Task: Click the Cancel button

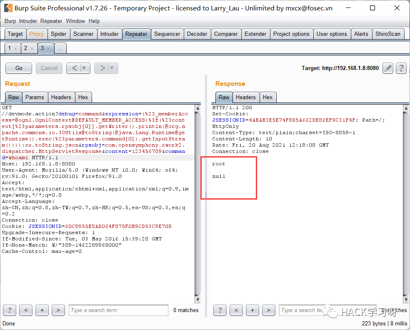Action: [49, 68]
